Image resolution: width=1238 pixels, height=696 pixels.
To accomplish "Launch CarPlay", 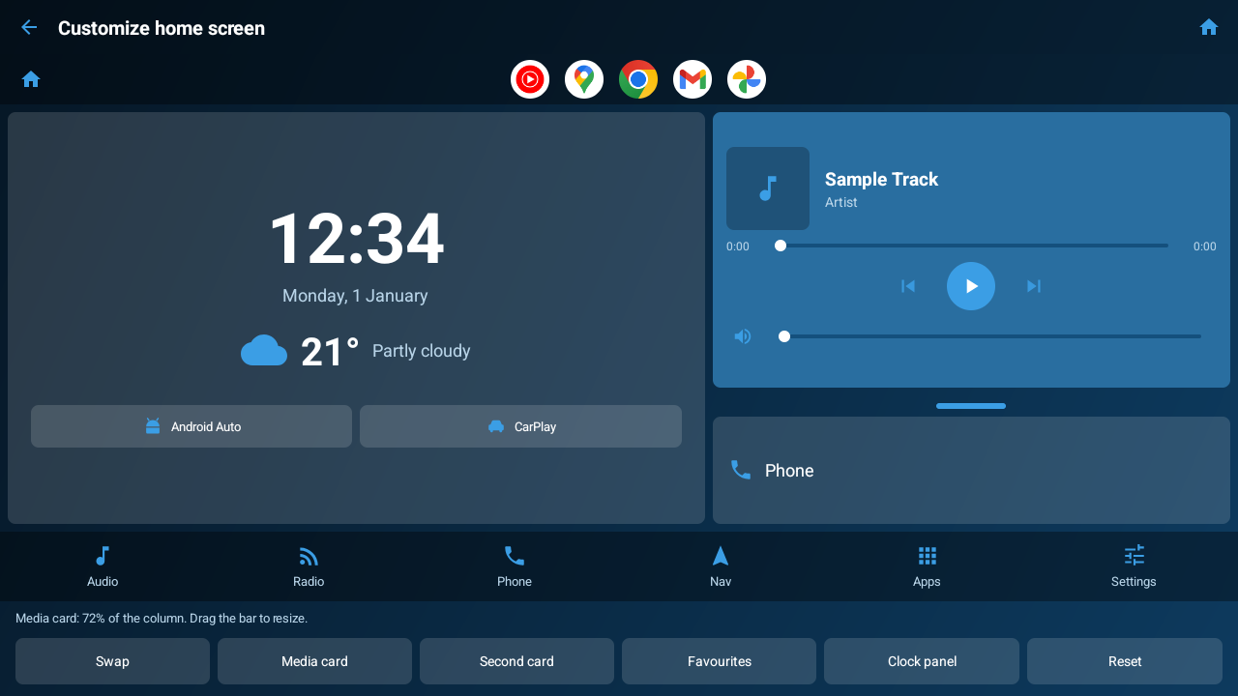I will pos(520,426).
